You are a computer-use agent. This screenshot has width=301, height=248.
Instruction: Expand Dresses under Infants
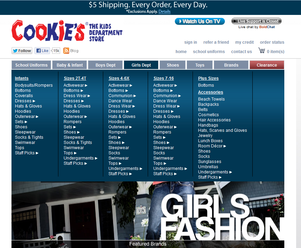(x=25, y=101)
